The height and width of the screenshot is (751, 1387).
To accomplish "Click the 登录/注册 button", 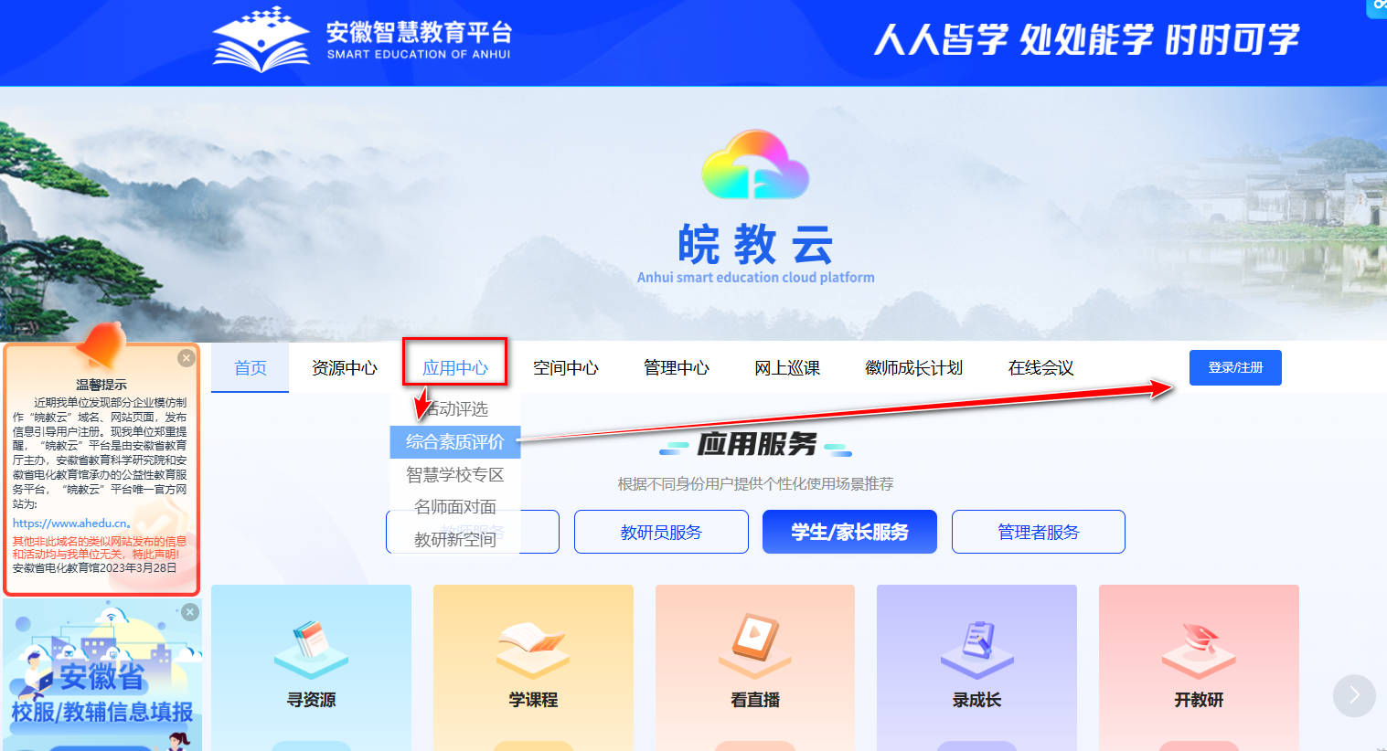I will [x=1235, y=367].
